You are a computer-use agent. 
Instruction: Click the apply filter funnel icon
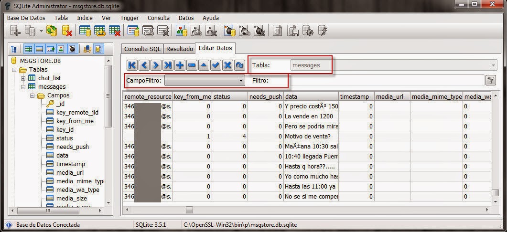tap(490, 81)
